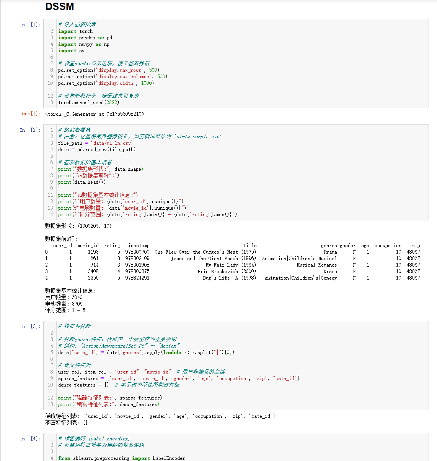The height and width of the screenshot is (461, 437).
Task: Click the 'import numpy as np' line
Action: coord(84,44)
